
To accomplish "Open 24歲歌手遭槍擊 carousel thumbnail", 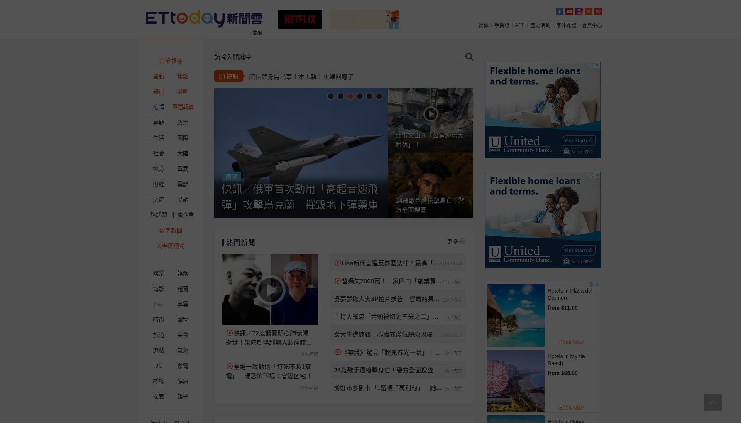I will tap(430, 185).
